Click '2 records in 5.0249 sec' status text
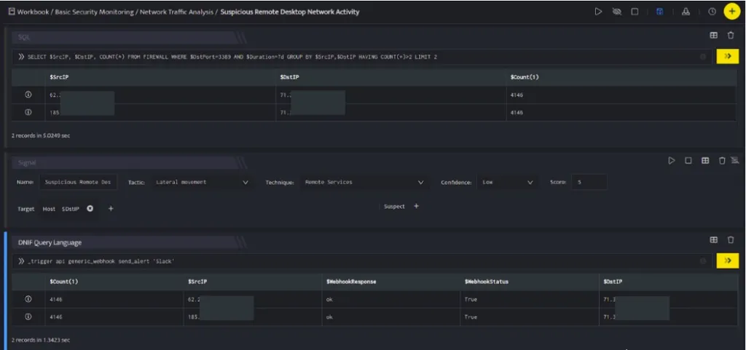The width and height of the screenshot is (746, 350). pos(41,135)
